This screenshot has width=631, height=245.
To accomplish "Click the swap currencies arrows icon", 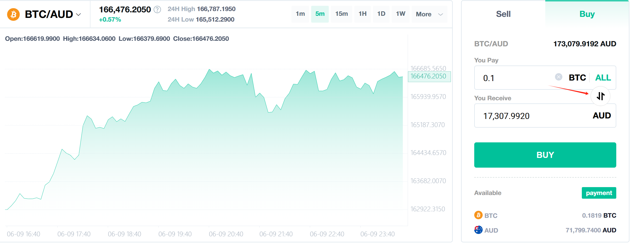I will click(x=600, y=96).
